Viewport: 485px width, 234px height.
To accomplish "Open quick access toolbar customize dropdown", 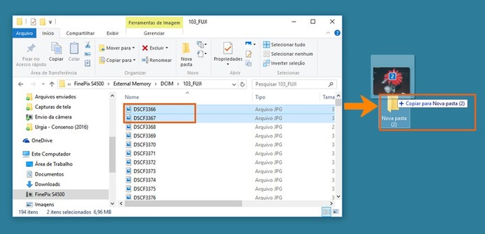I will [50, 22].
